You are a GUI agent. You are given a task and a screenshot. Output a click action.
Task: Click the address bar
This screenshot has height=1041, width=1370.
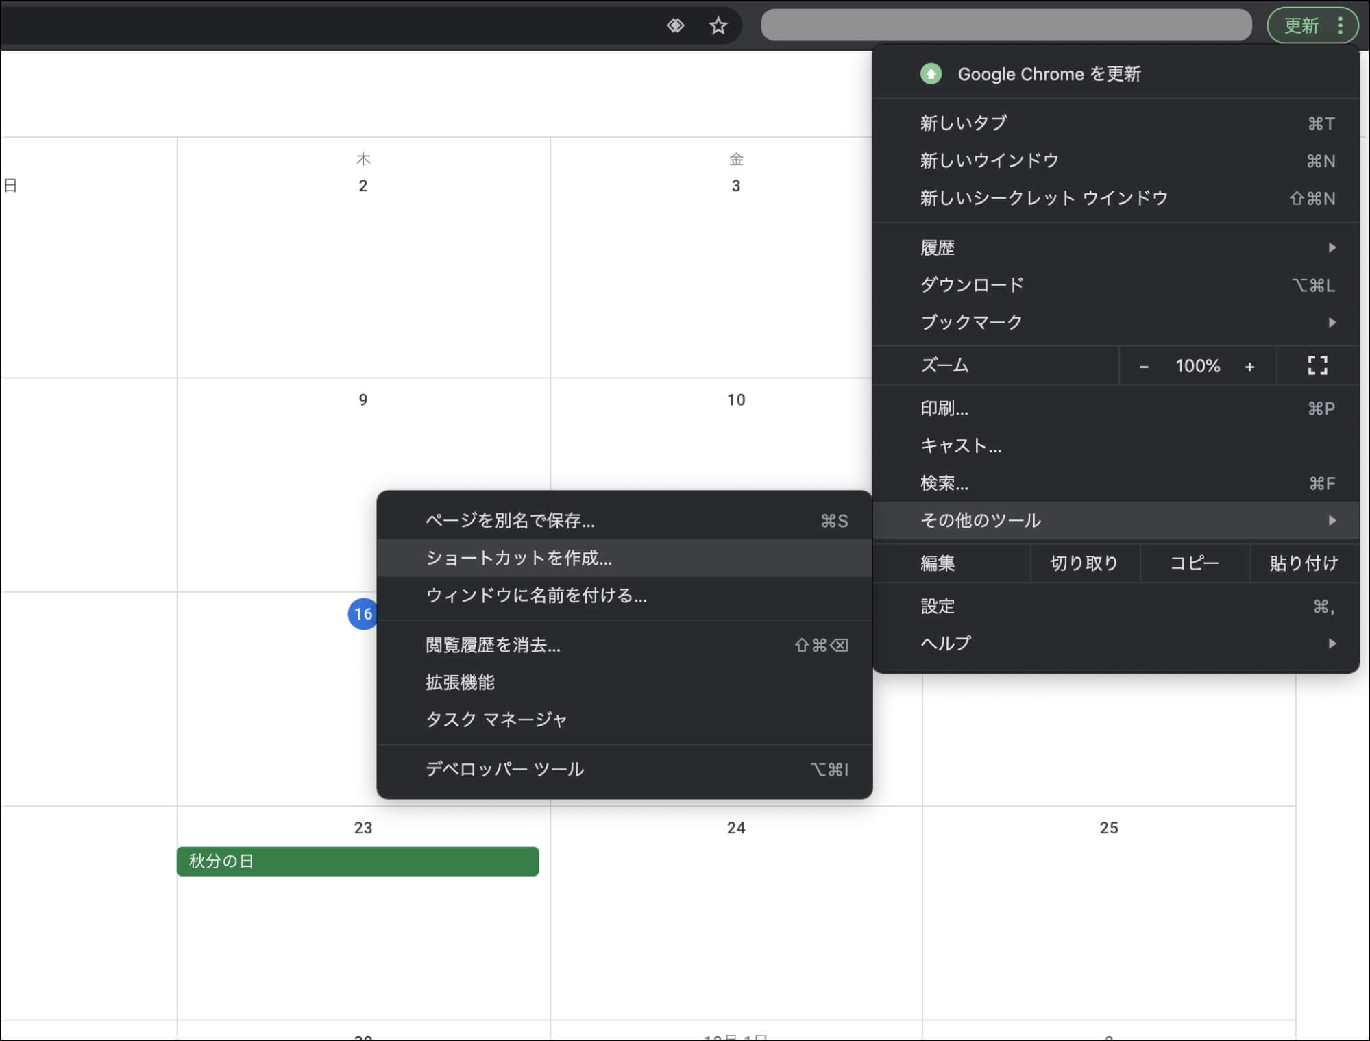(x=1007, y=26)
